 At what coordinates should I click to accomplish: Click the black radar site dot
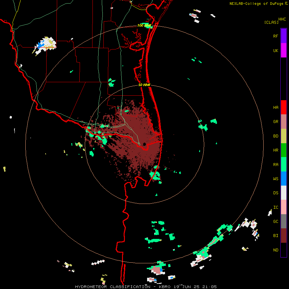coord(144,144)
